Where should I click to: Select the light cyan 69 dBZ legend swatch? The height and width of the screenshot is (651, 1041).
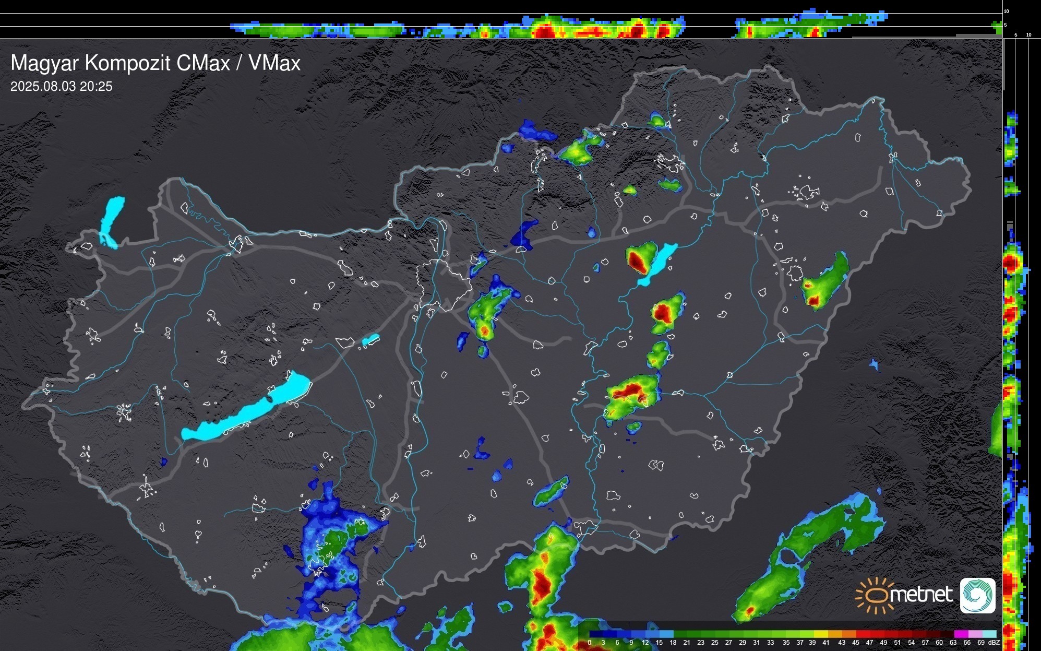[x=988, y=634]
